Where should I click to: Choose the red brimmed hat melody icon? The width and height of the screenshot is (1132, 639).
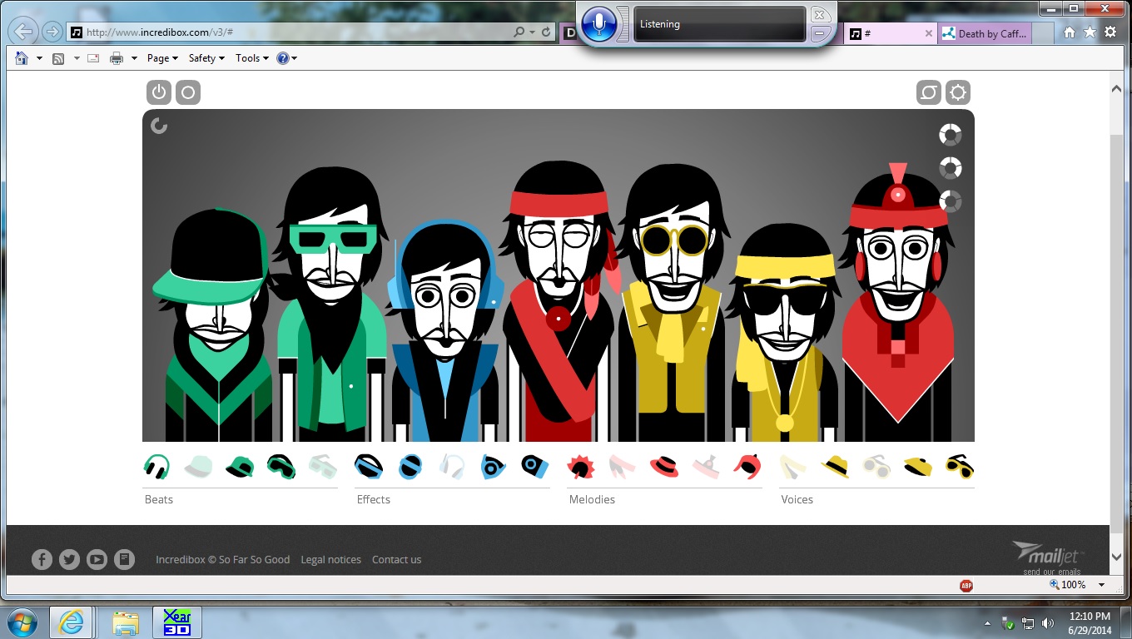tap(664, 467)
